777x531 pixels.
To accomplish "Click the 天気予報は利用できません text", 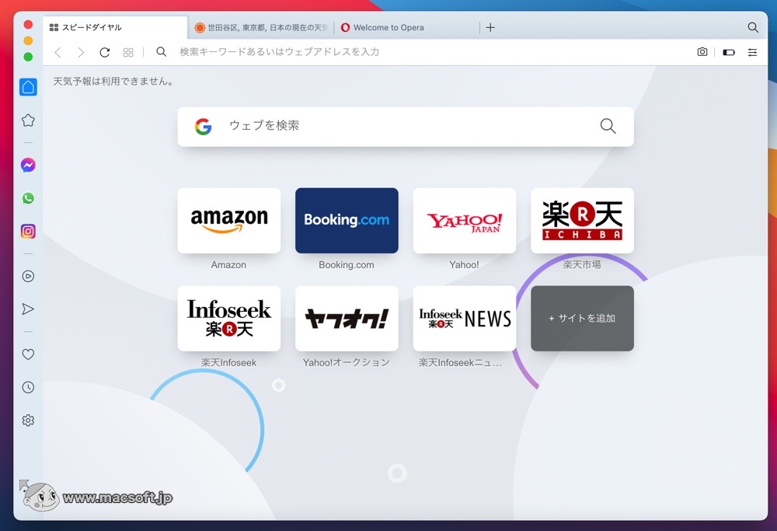I will point(113,82).
